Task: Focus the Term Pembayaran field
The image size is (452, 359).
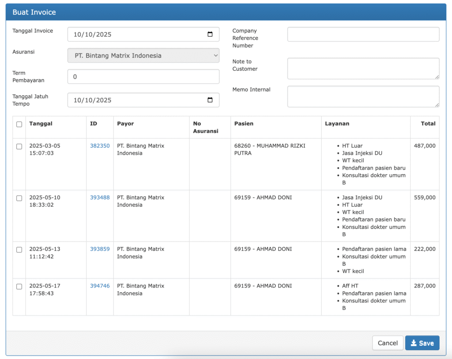Action: point(143,76)
